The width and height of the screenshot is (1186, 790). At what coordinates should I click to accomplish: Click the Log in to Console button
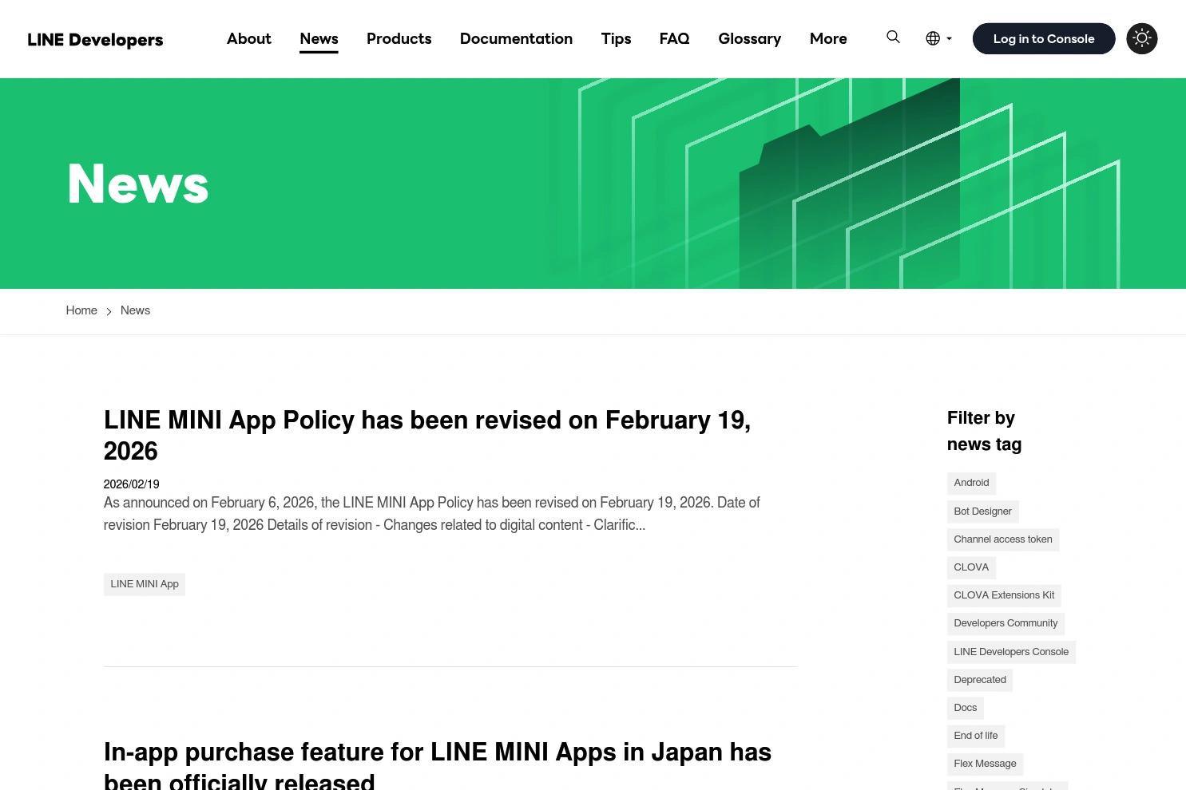click(1043, 38)
